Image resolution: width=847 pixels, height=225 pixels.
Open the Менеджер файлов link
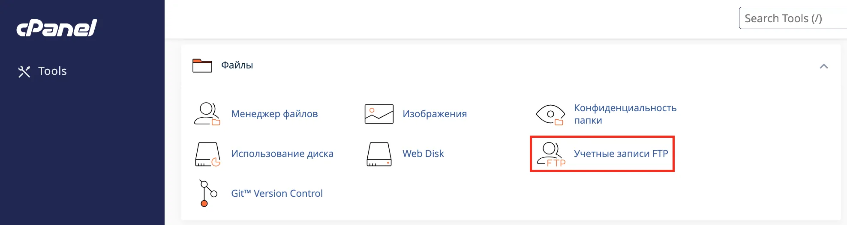coord(274,114)
